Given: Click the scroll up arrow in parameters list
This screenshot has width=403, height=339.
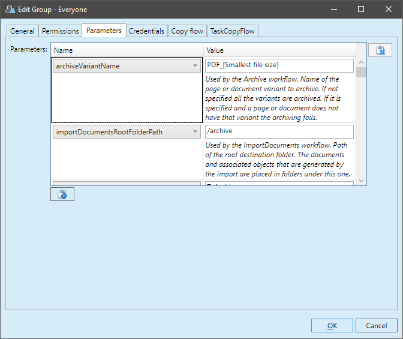Looking at the screenshot, I should click(361, 62).
